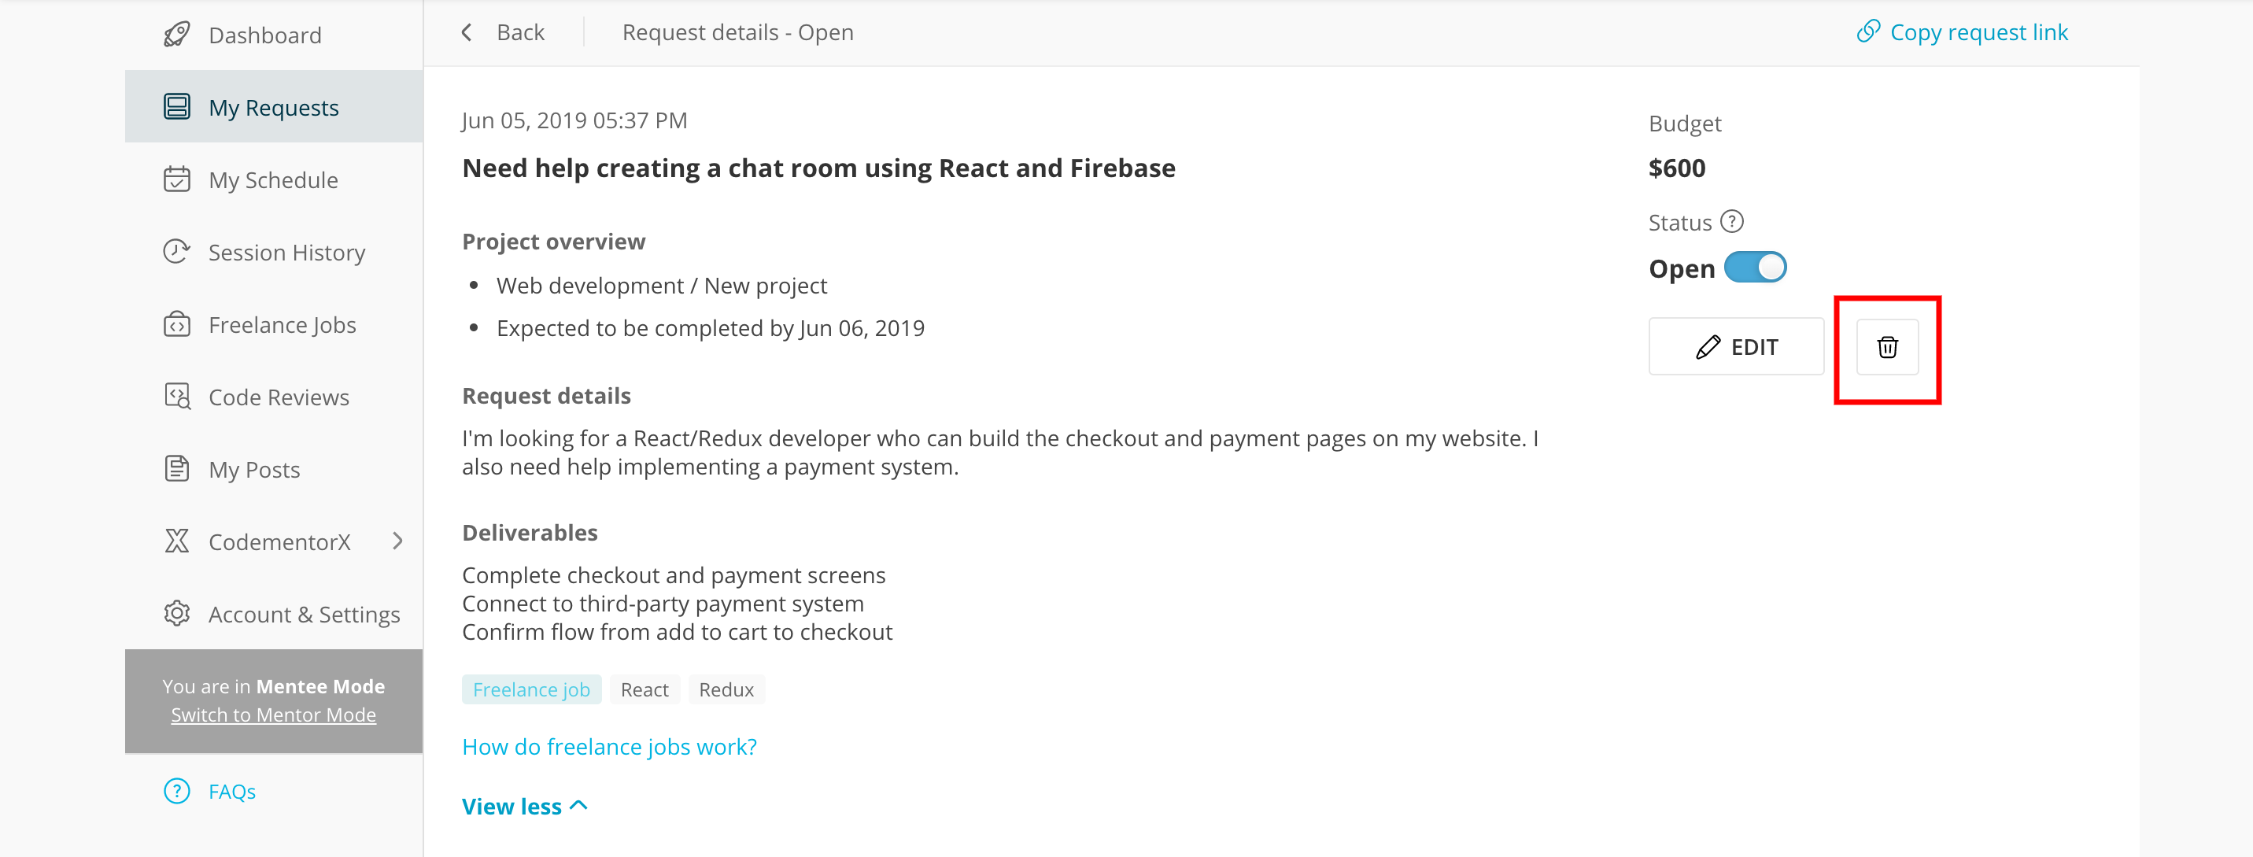Image resolution: width=2253 pixels, height=857 pixels.
Task: Click the trash delete request icon
Action: (1887, 347)
